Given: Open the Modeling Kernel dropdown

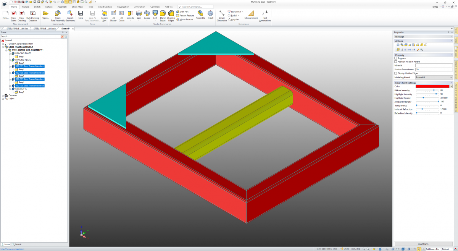Looking at the screenshot, I should [x=434, y=77].
